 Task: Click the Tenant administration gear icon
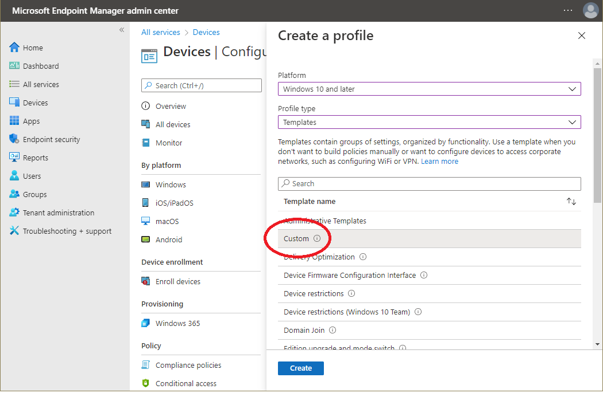click(x=14, y=212)
